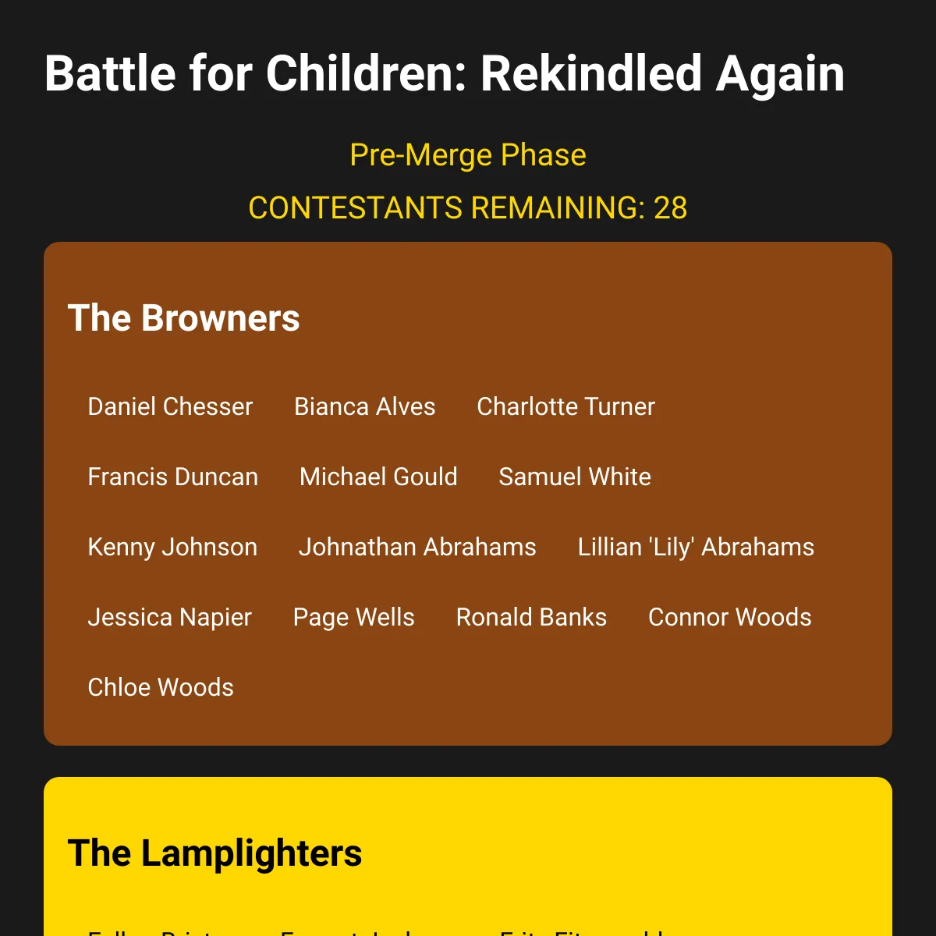Screen dimensions: 936x936
Task: Click The Browners team heading
Action: pyautogui.click(x=184, y=318)
